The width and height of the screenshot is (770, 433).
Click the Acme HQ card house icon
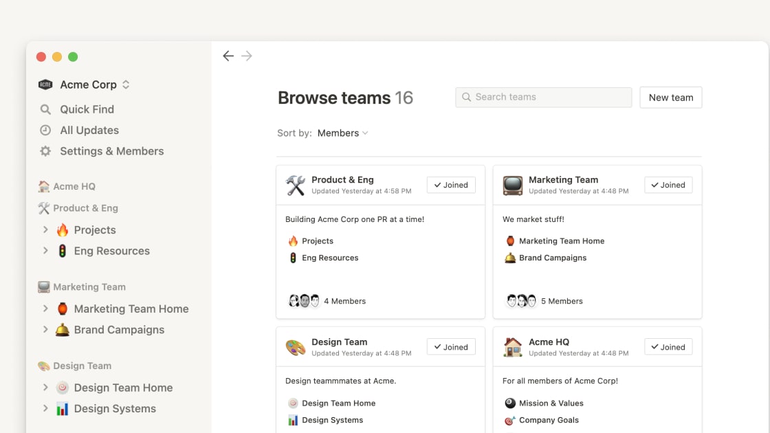(513, 347)
